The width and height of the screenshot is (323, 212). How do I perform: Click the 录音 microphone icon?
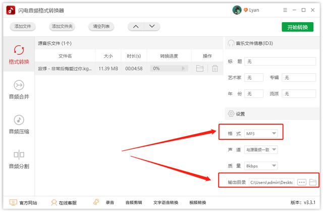tap(96, 202)
